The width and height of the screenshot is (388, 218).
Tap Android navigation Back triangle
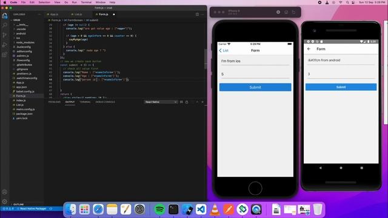[320, 168]
